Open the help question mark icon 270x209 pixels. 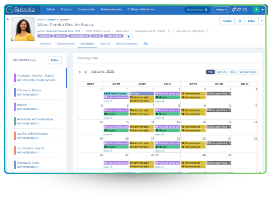pos(245,10)
